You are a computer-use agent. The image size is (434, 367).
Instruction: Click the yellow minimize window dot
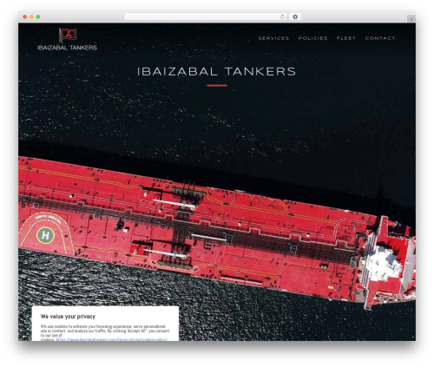click(31, 16)
